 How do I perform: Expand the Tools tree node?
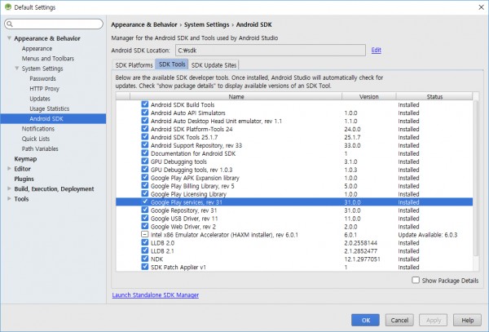pos(9,198)
